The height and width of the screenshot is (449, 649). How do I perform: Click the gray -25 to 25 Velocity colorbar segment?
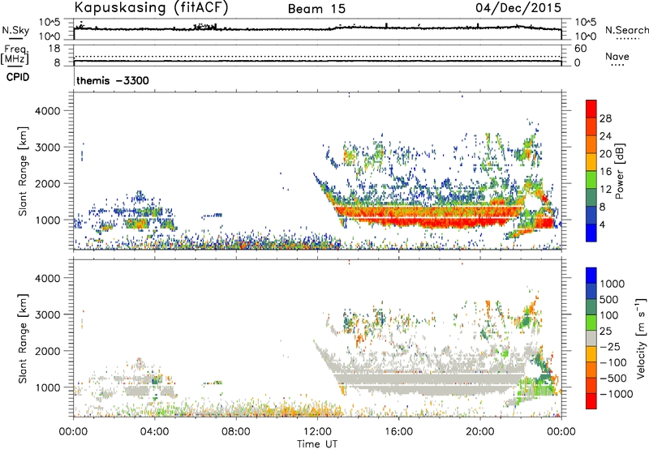tap(591, 338)
